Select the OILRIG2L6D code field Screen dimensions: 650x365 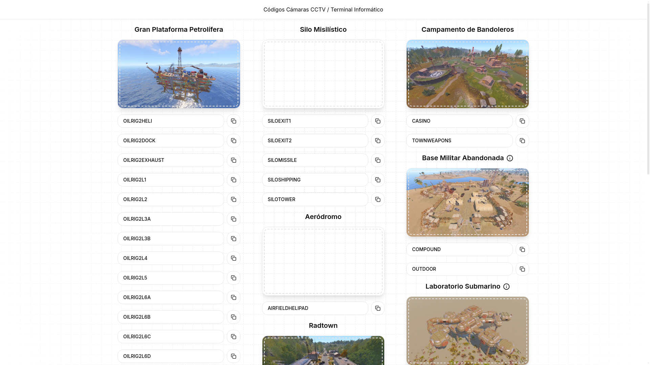(x=171, y=356)
